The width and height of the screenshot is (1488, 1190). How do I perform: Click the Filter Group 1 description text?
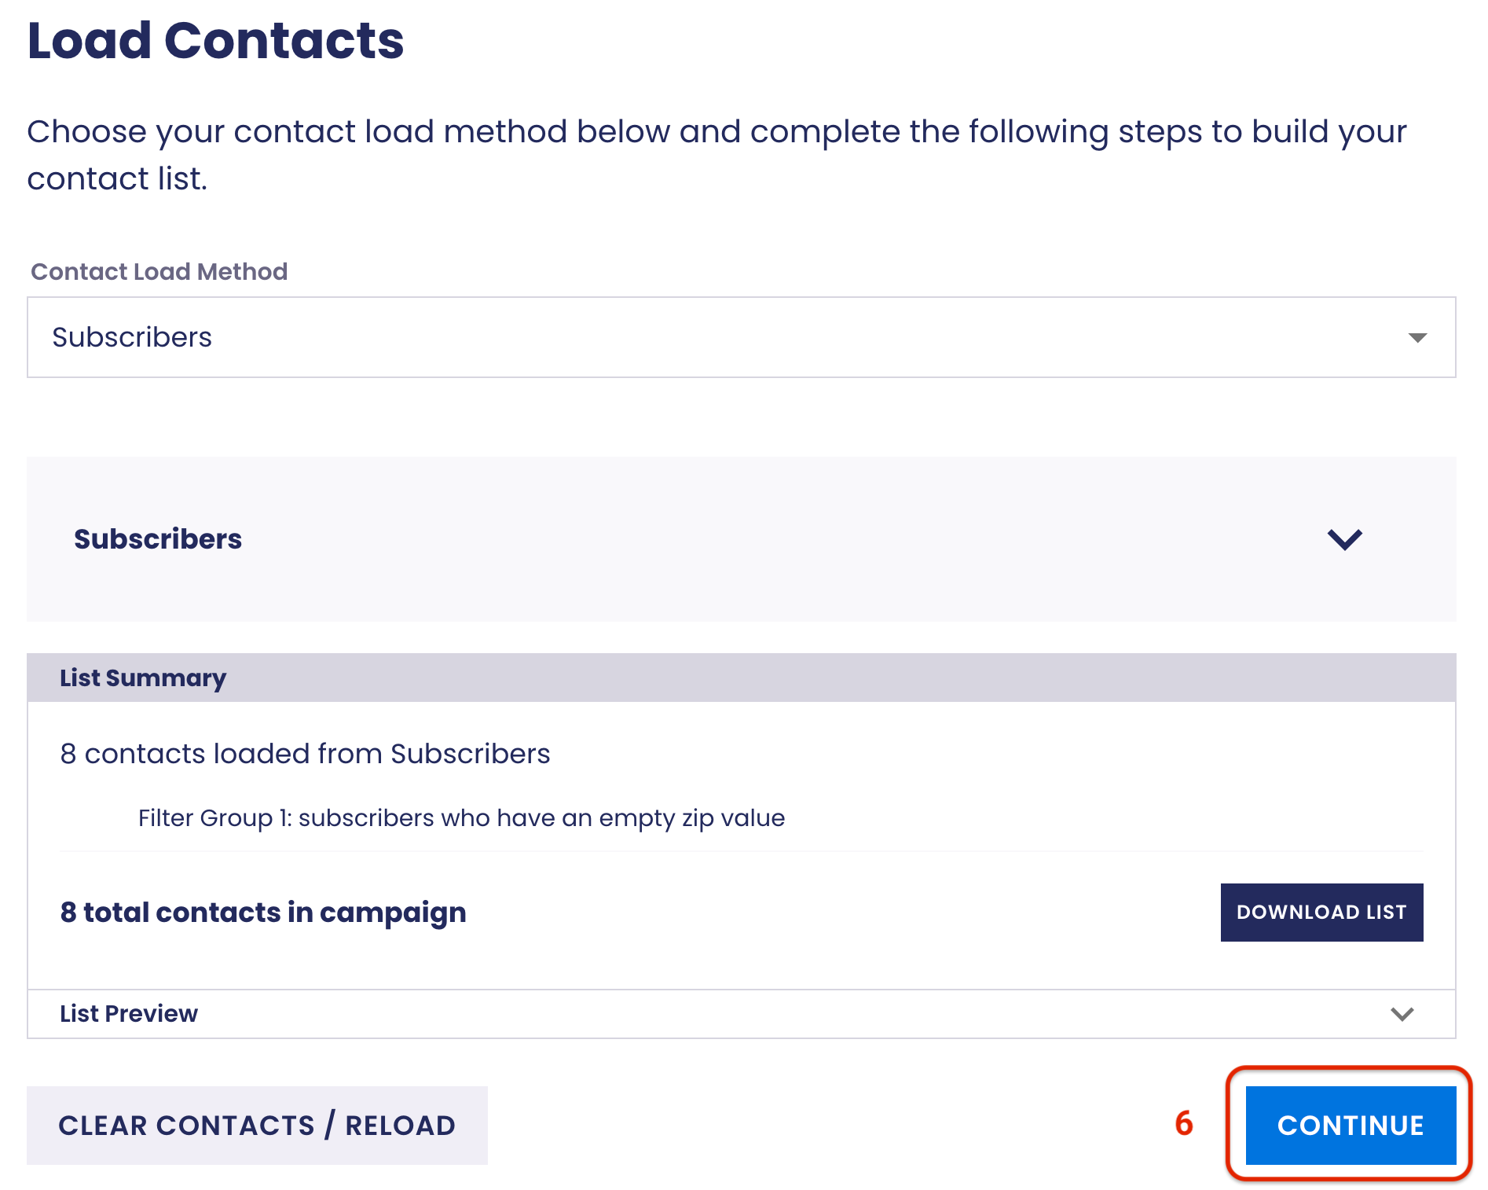point(461,818)
